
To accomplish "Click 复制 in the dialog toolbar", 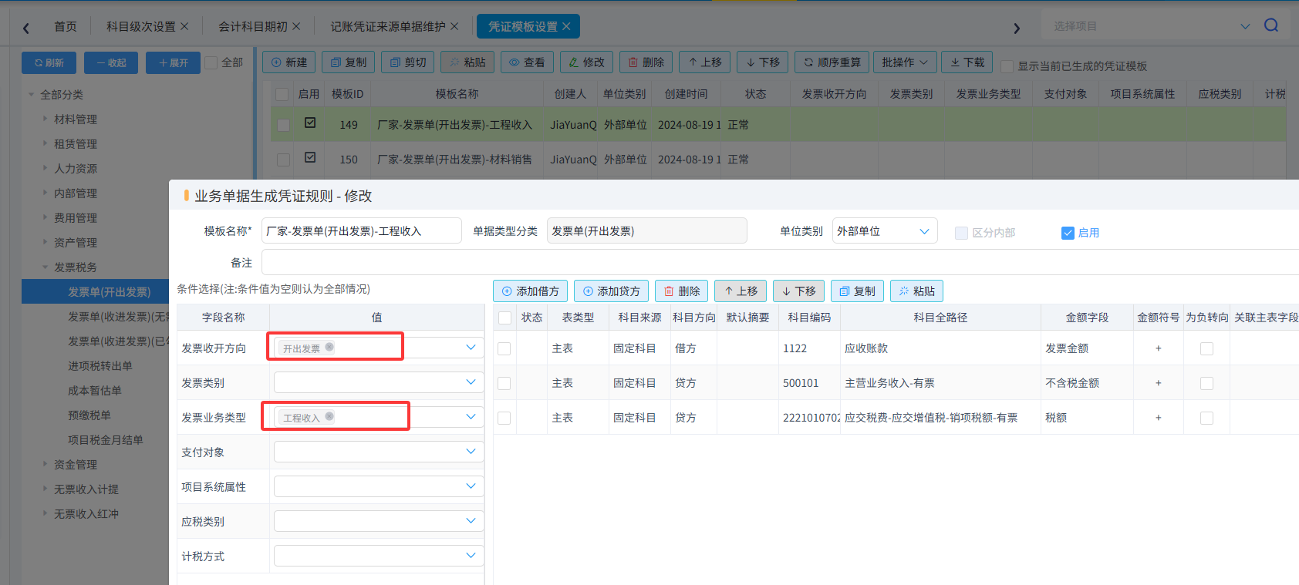I will (858, 291).
